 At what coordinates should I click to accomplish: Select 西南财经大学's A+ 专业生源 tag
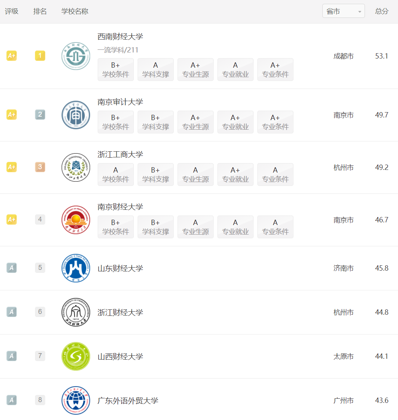[195, 70]
